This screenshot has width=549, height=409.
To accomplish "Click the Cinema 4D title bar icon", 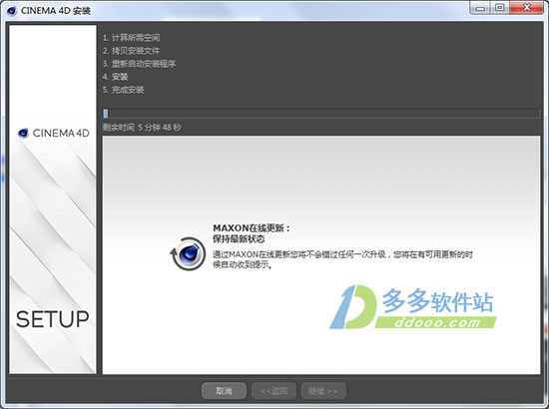I will tap(12, 11).
